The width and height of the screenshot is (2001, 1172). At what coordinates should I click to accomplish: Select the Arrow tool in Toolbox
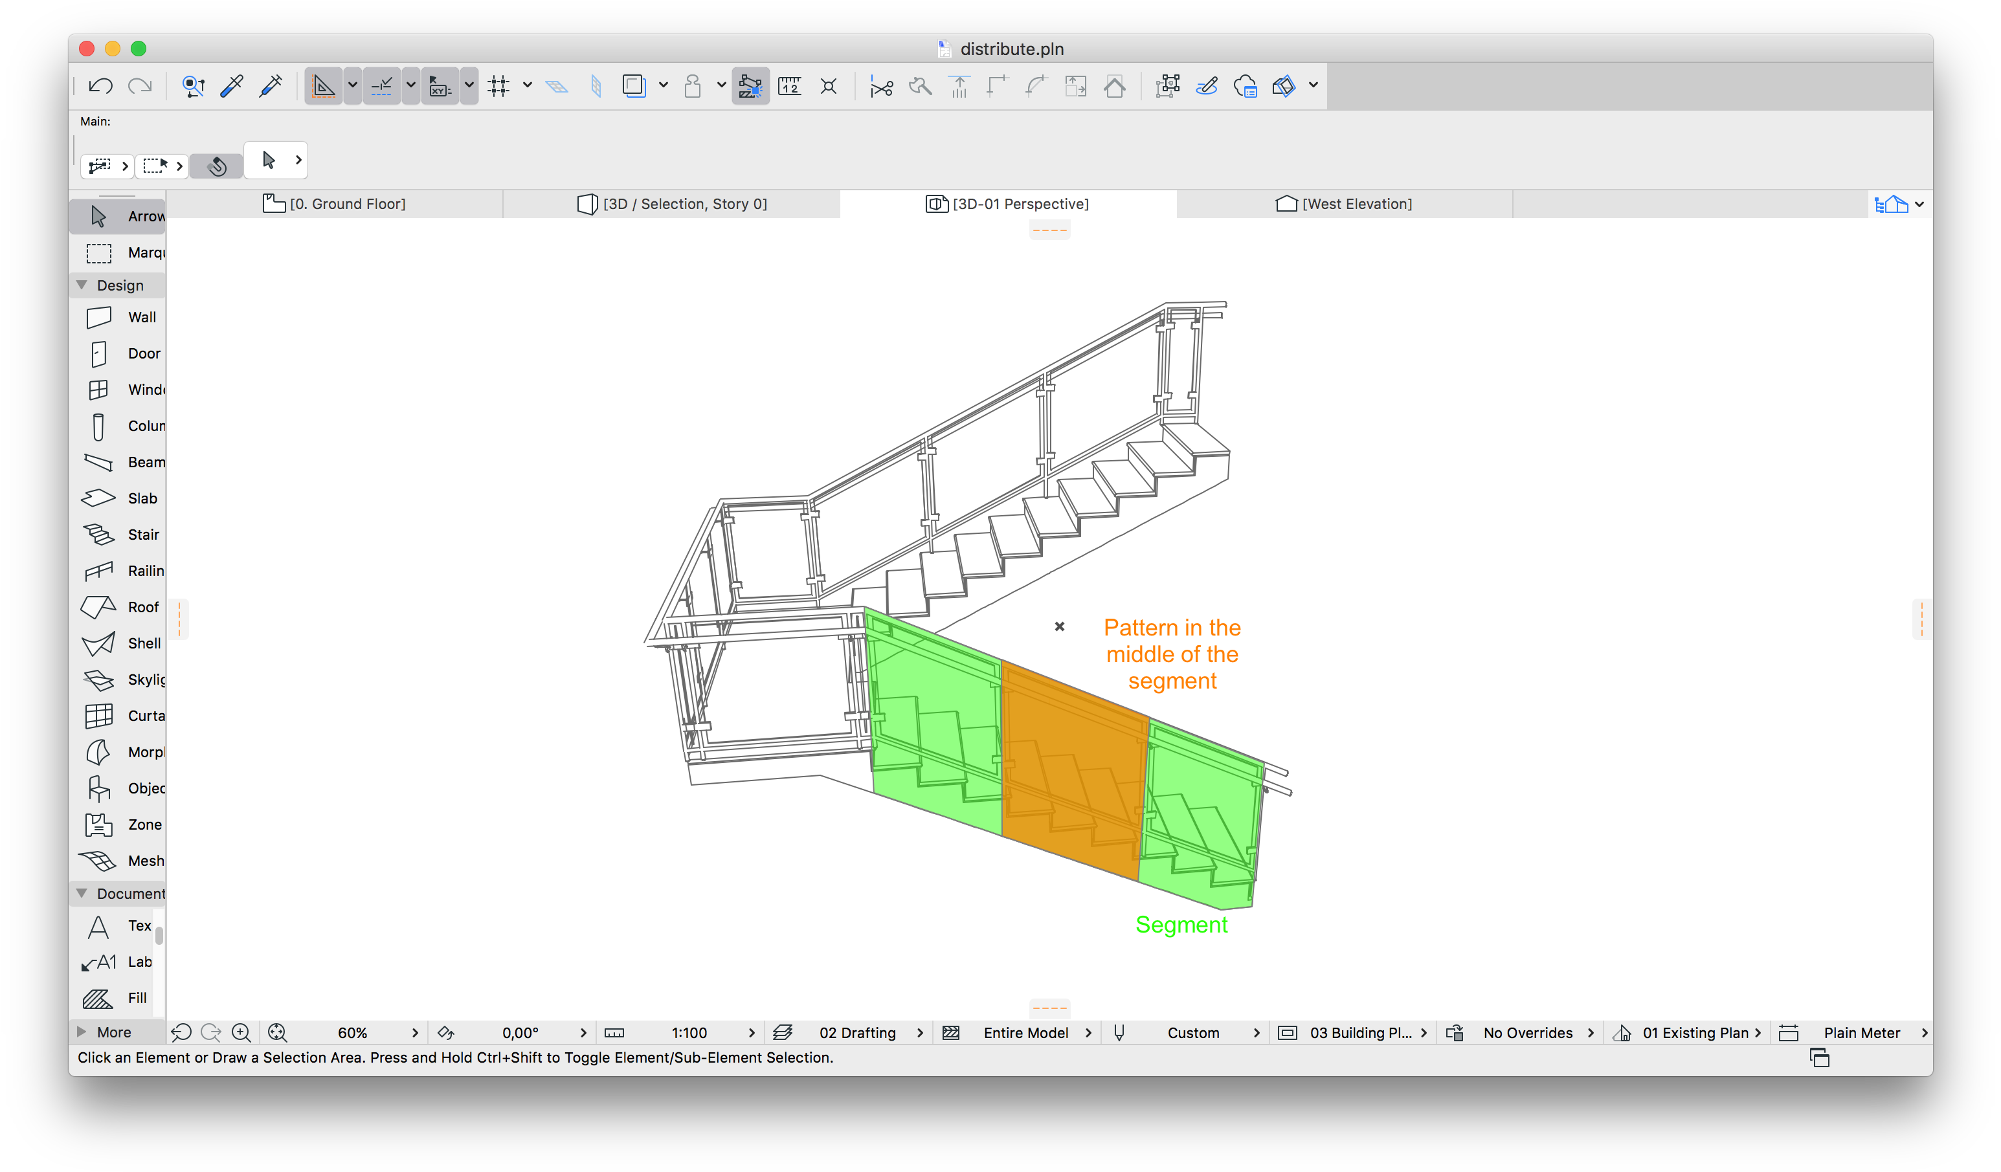[118, 216]
